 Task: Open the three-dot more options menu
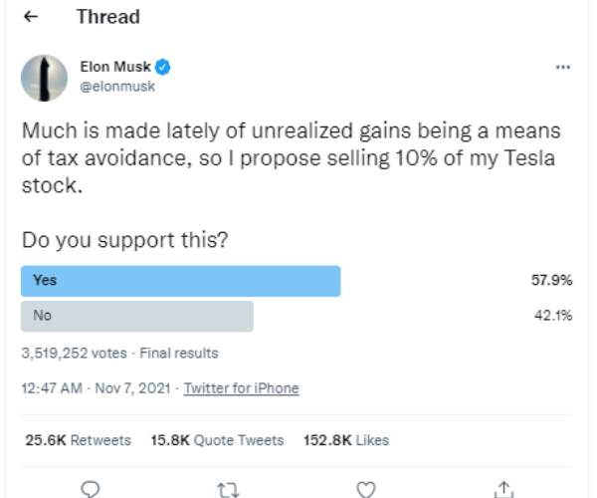click(x=563, y=68)
